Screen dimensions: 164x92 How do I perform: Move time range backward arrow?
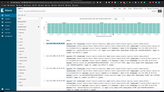point(145,8)
